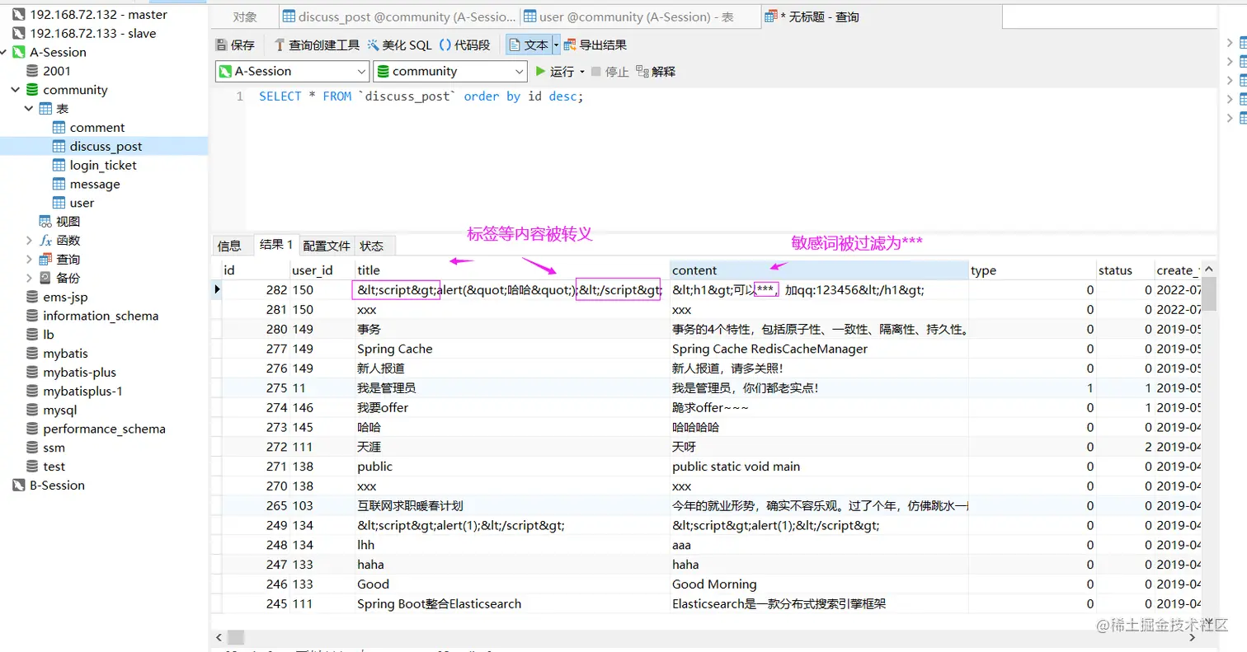
Task: Insert a code snippet (代码段)
Action: tap(464, 45)
